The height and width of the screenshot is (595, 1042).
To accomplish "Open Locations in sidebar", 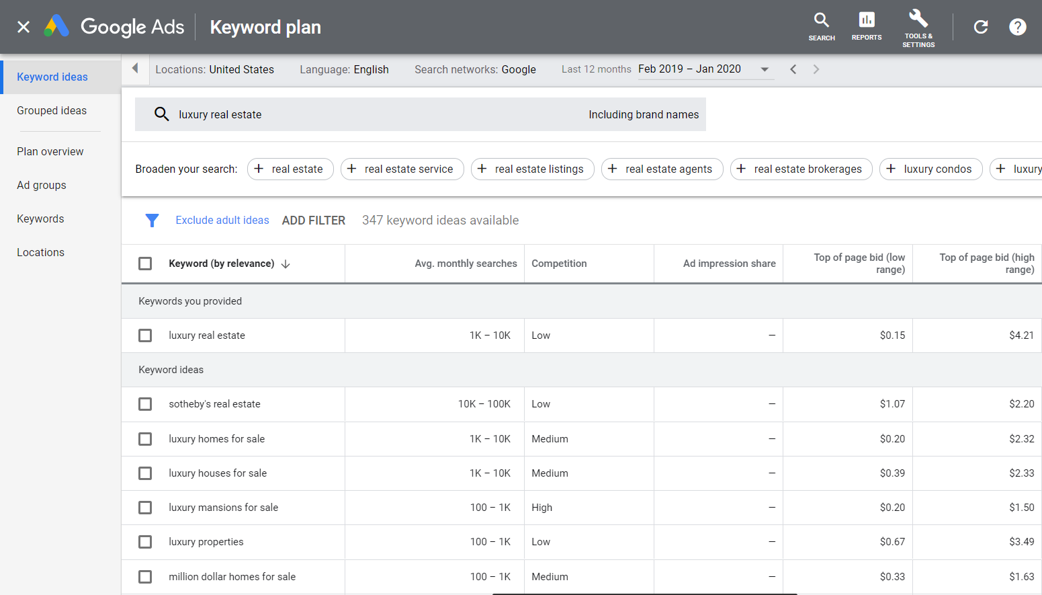I will pyautogui.click(x=40, y=252).
